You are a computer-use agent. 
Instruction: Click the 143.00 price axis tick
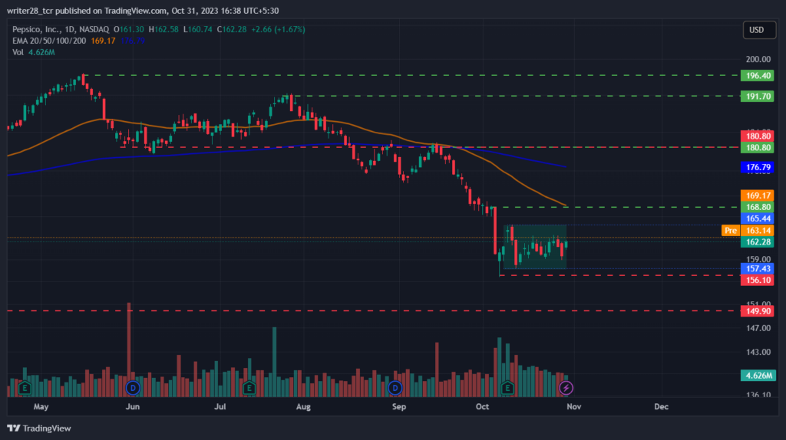pos(758,353)
